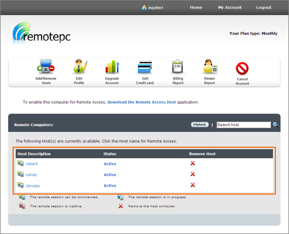
Task: Click the Status column header
Action: tap(110, 154)
